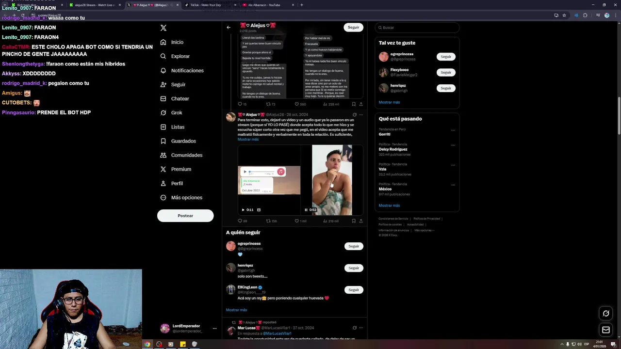621x349 pixels.
Task: Click Mostrar más in the 28 oct. tweet
Action: [248, 140]
